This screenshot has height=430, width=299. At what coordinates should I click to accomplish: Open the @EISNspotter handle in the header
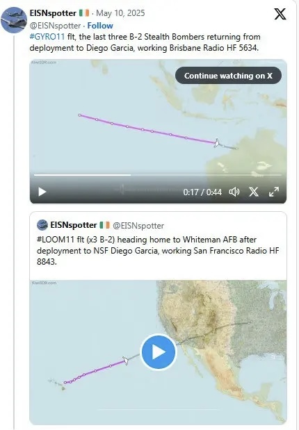point(55,26)
